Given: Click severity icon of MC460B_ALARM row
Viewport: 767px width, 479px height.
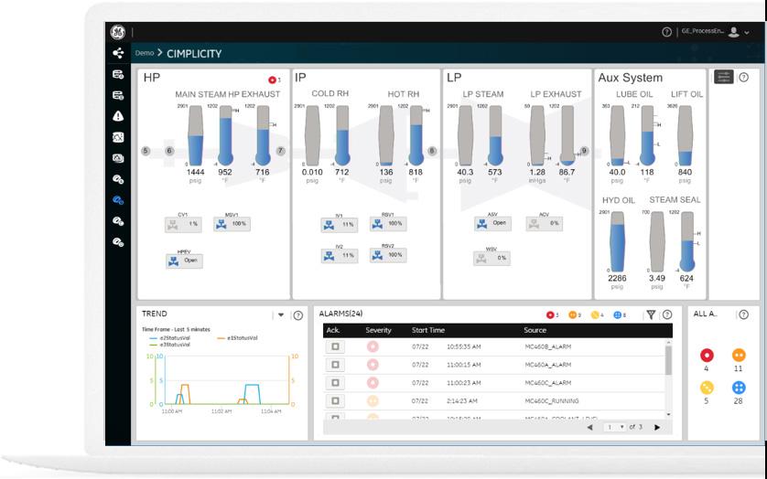Looking at the screenshot, I should 373,346.
